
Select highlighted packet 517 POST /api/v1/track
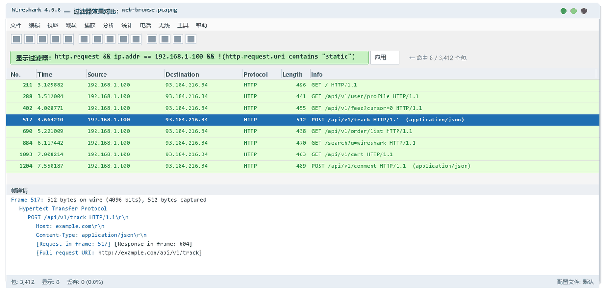tap(302, 120)
